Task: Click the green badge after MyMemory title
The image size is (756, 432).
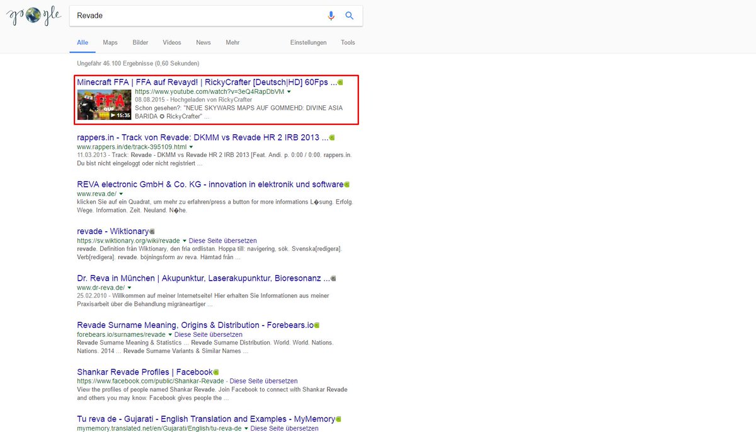Action: 338,419
